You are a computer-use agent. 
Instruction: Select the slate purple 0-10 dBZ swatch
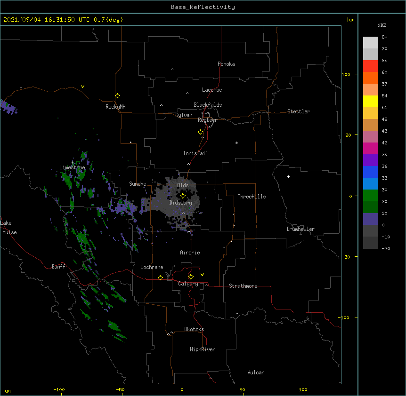(x=370, y=219)
